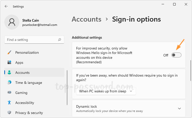The height and width of the screenshot is (118, 192).
Task: Click the Apps grid icon in sidebar
Action: [x=9, y=62]
